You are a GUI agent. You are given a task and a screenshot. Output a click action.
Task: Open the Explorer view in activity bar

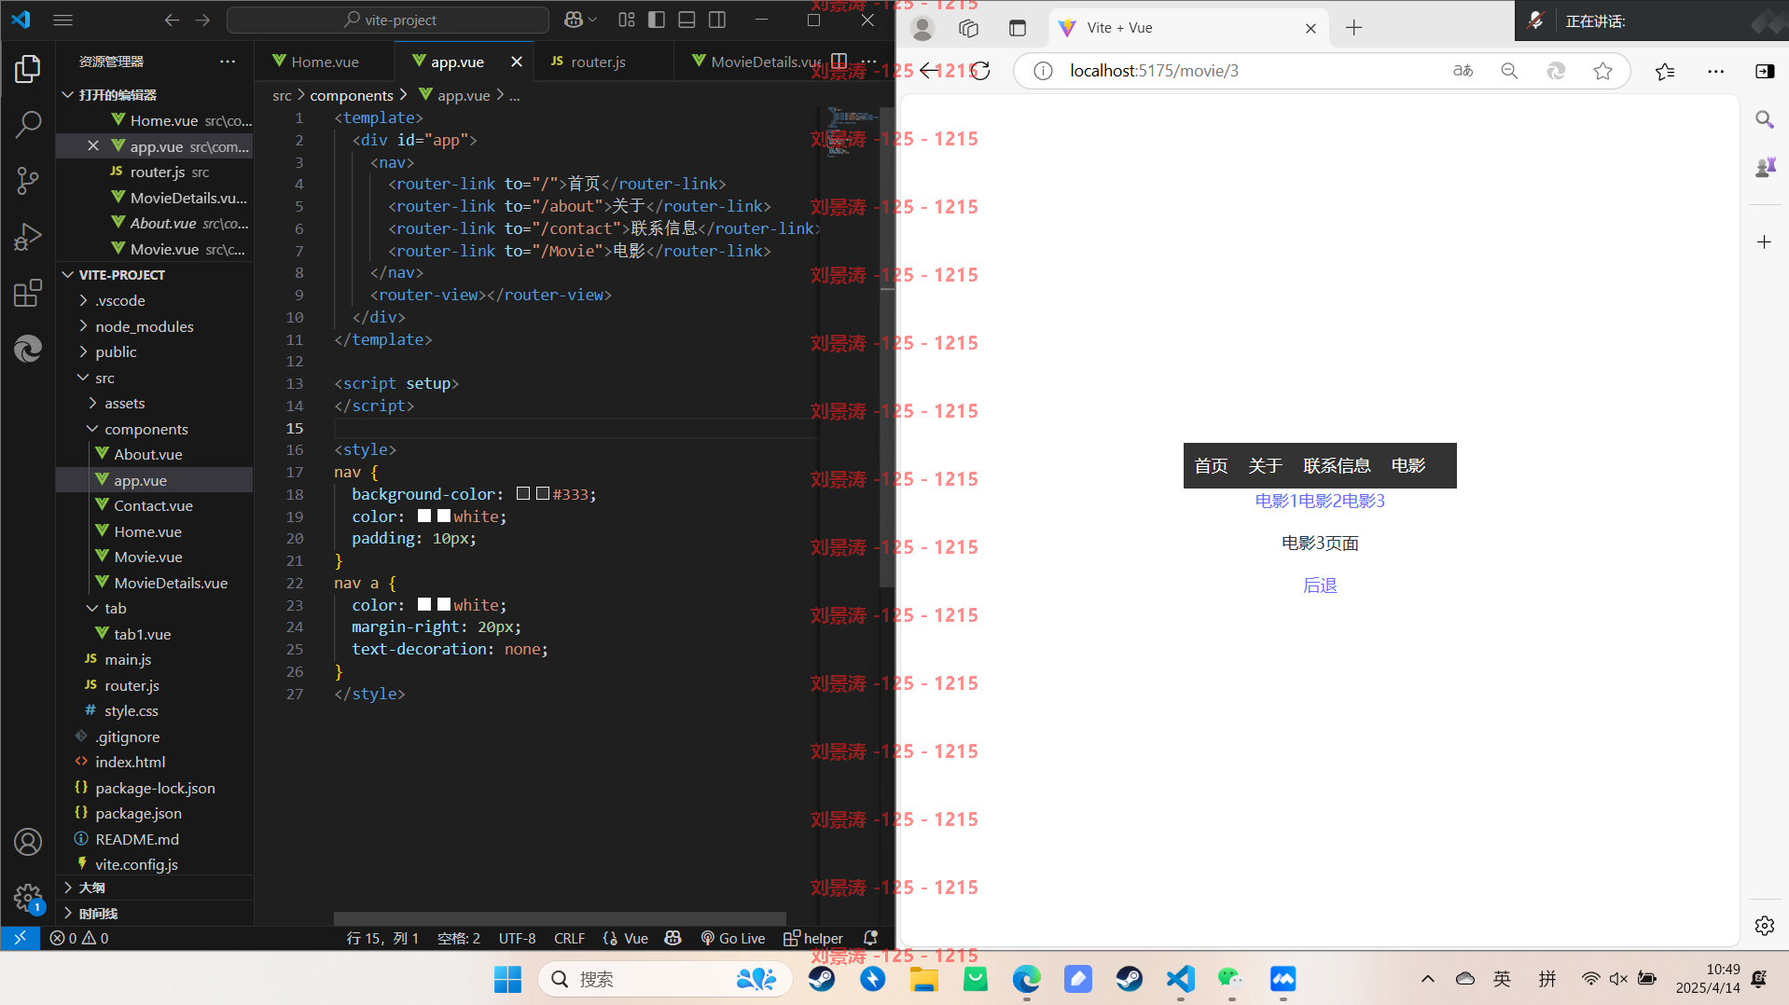point(28,68)
